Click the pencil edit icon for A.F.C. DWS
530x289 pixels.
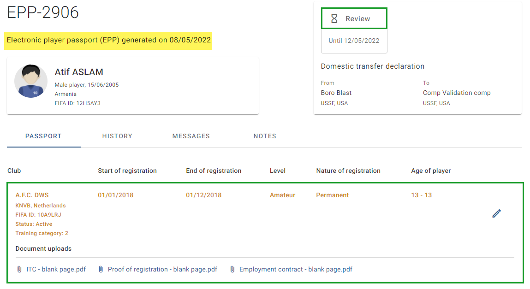[x=496, y=213]
